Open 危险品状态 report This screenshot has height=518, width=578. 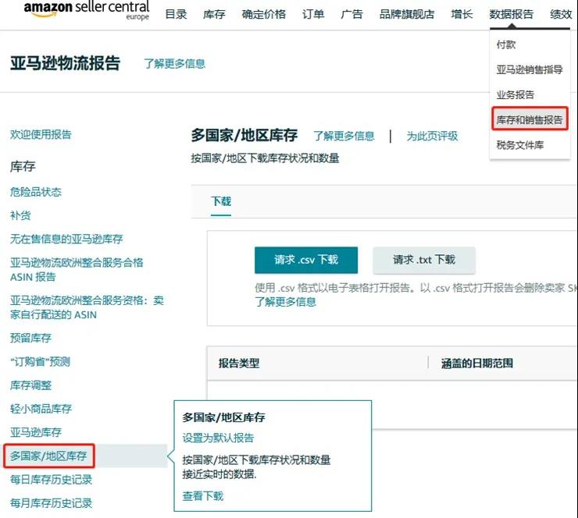(x=35, y=192)
